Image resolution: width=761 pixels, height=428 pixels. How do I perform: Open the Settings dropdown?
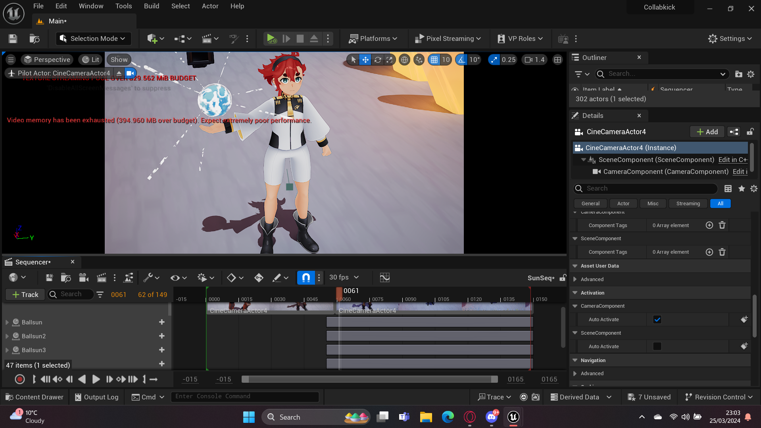click(730, 39)
